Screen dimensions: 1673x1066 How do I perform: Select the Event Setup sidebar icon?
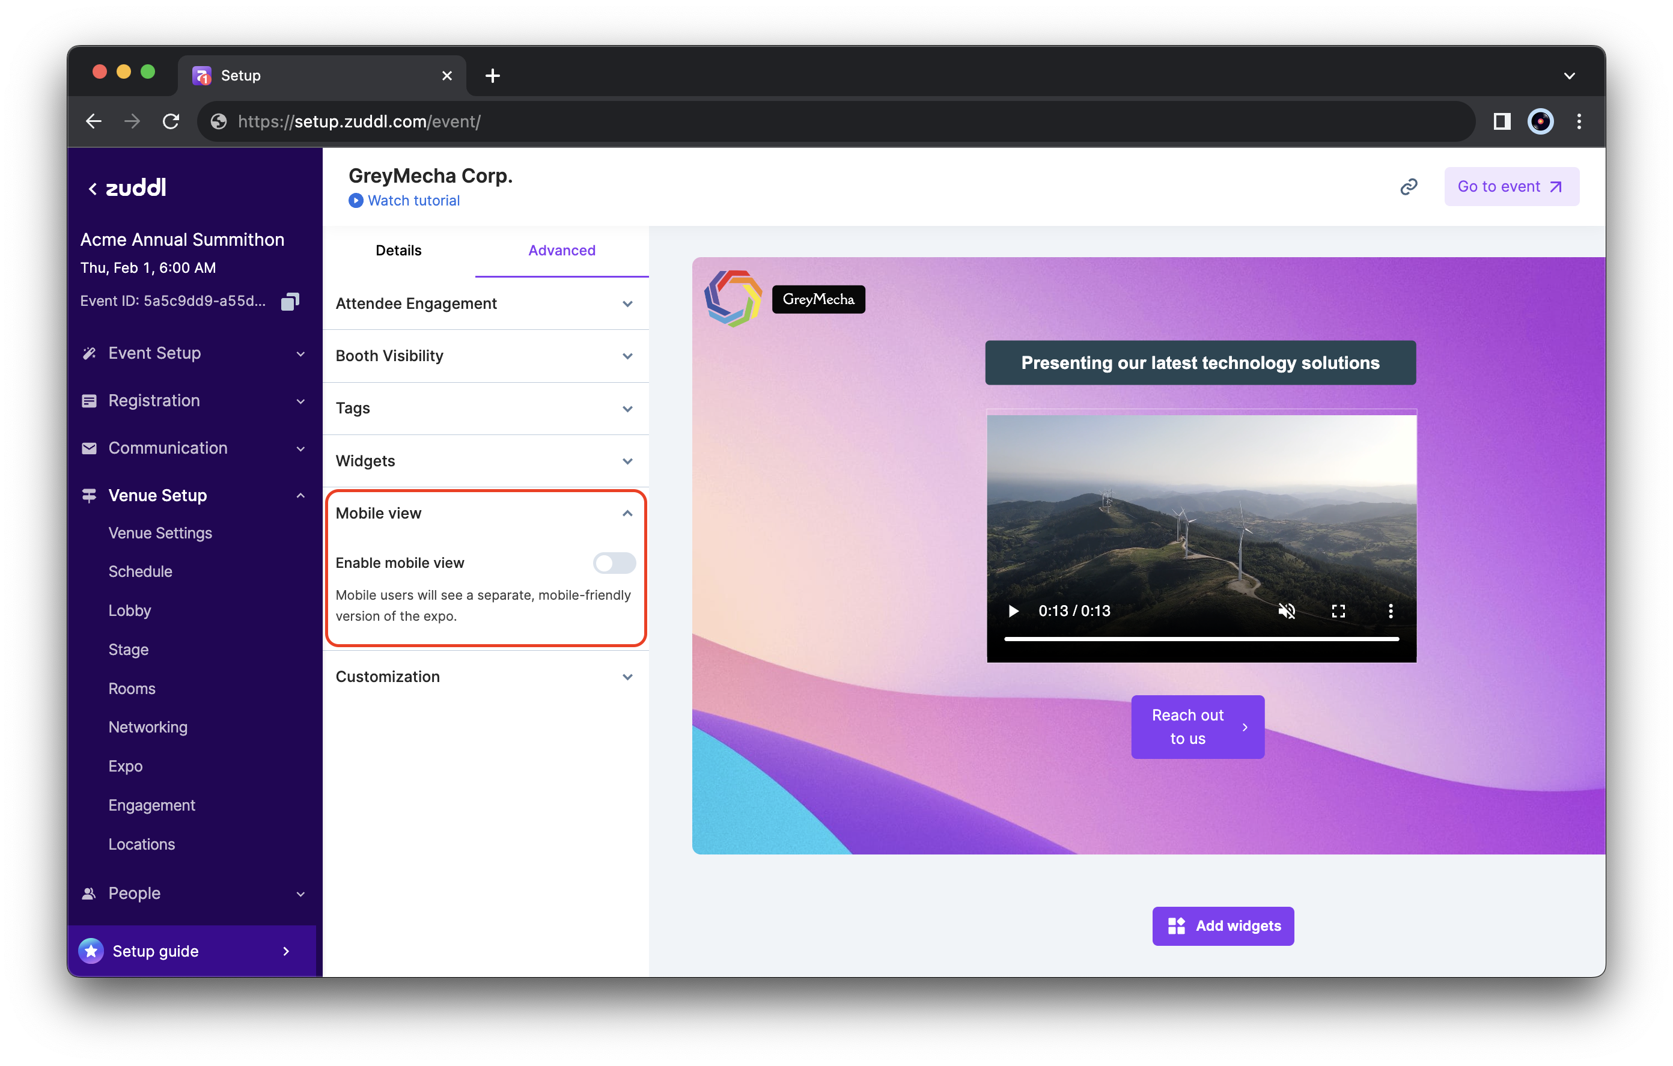click(89, 353)
